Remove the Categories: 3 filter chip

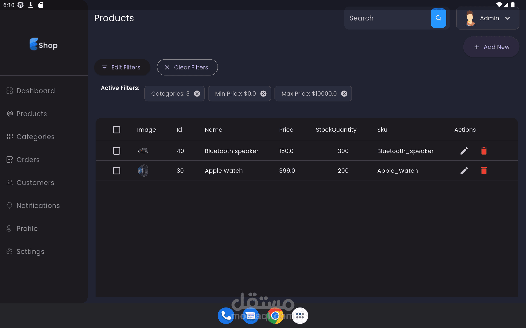[x=197, y=94]
